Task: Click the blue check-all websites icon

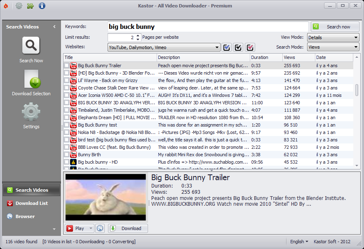Action: coord(226,47)
